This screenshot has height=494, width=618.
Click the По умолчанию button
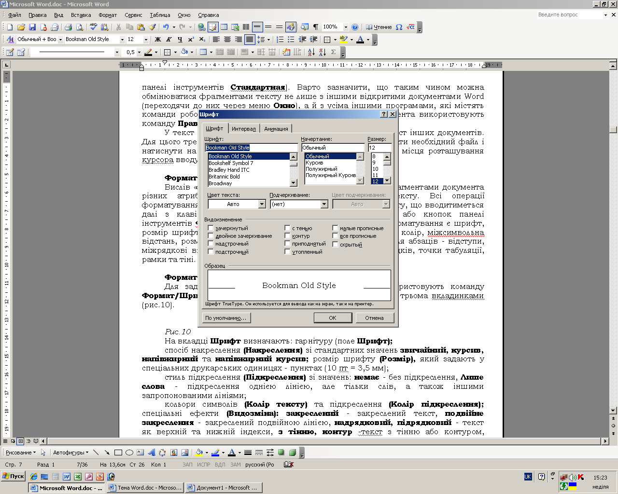(x=226, y=318)
